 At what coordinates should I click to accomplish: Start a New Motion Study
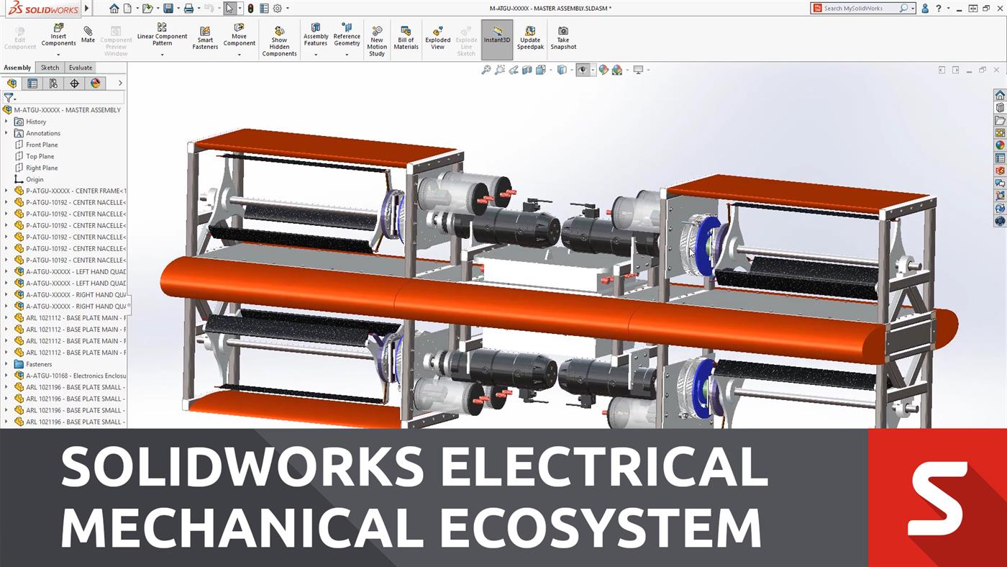(x=376, y=37)
